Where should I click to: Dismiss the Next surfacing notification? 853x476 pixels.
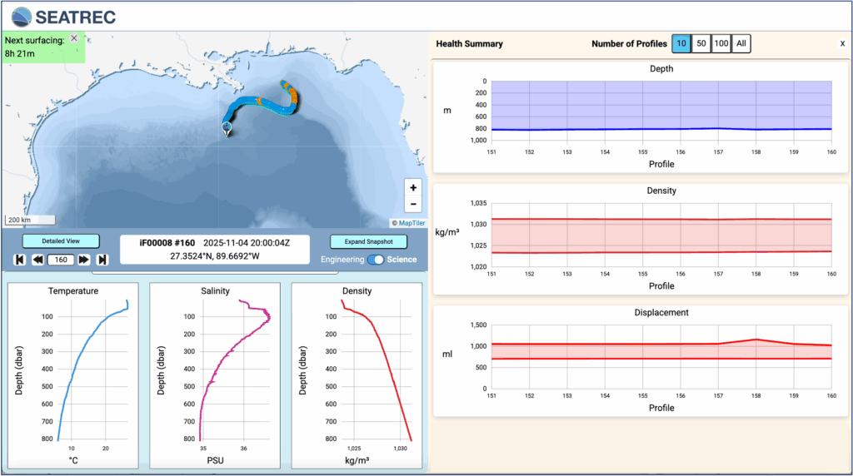pyautogui.click(x=73, y=38)
